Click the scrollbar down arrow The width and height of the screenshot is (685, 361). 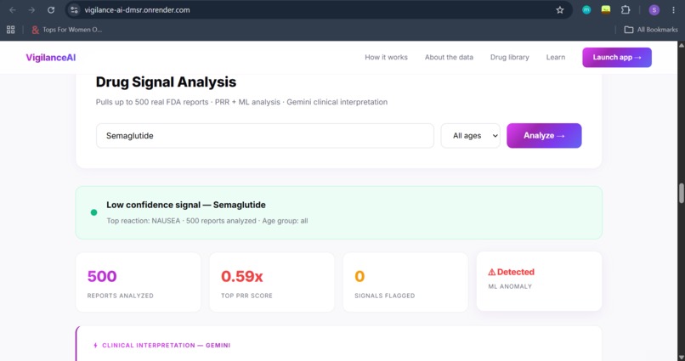pyautogui.click(x=681, y=357)
